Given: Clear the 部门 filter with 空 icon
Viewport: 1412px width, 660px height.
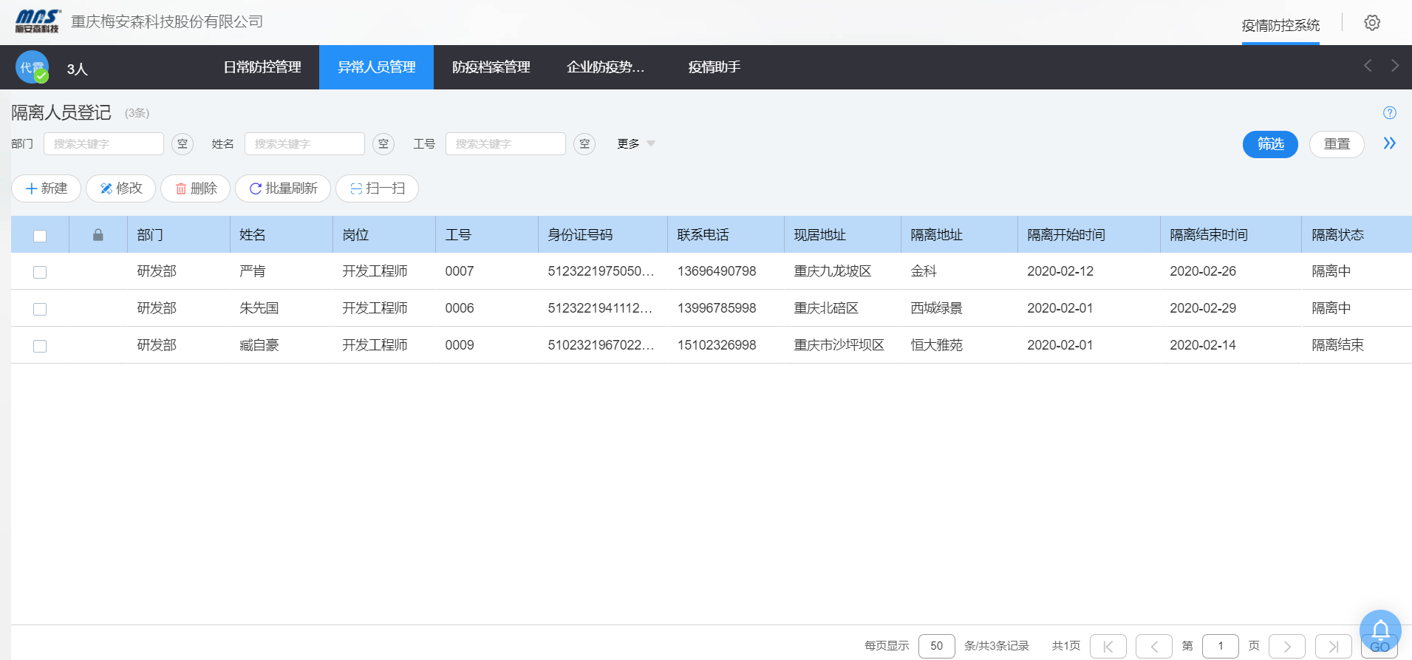Looking at the screenshot, I should click(x=183, y=144).
